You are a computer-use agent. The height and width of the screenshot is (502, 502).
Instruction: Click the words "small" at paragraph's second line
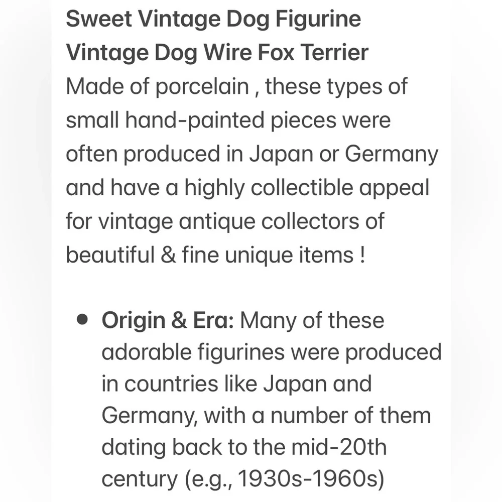coord(92,120)
